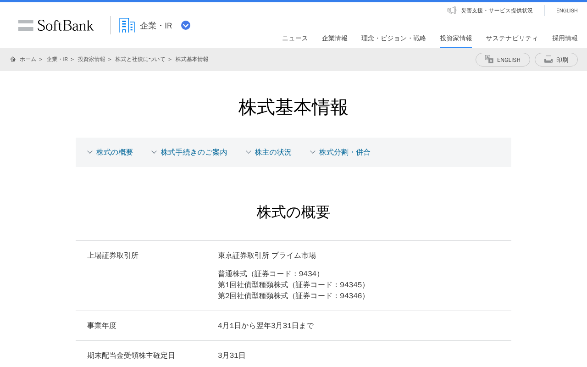Click the 事業年度 row label
This screenshot has height=367, width=587.
pyautogui.click(x=102, y=326)
